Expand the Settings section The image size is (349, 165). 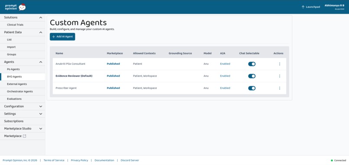[x=23, y=114]
